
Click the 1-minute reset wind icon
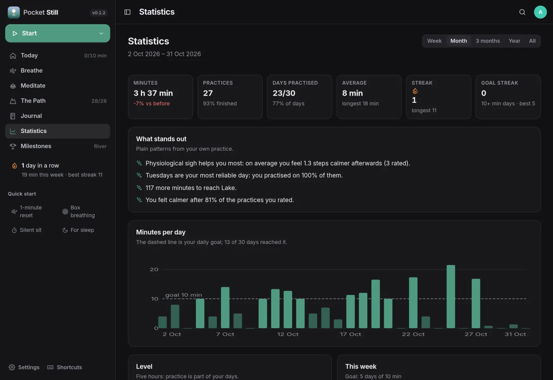pos(14,211)
